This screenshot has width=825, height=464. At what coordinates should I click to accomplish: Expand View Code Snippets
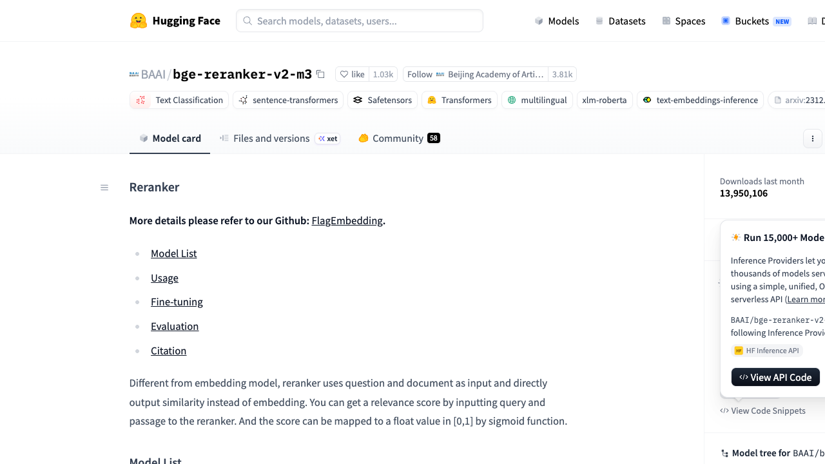(763, 411)
